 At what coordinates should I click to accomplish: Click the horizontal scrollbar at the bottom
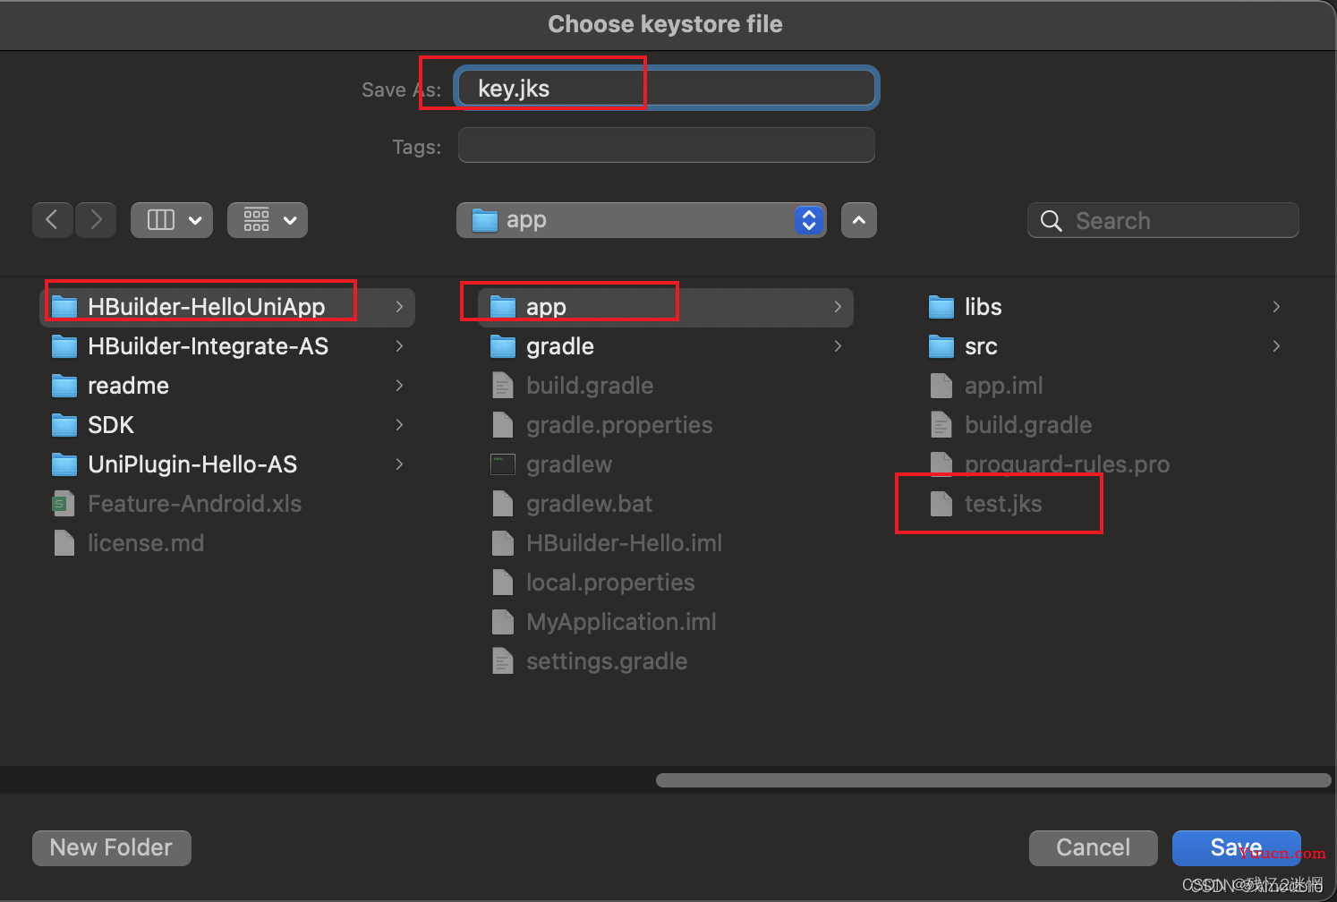coord(993,780)
